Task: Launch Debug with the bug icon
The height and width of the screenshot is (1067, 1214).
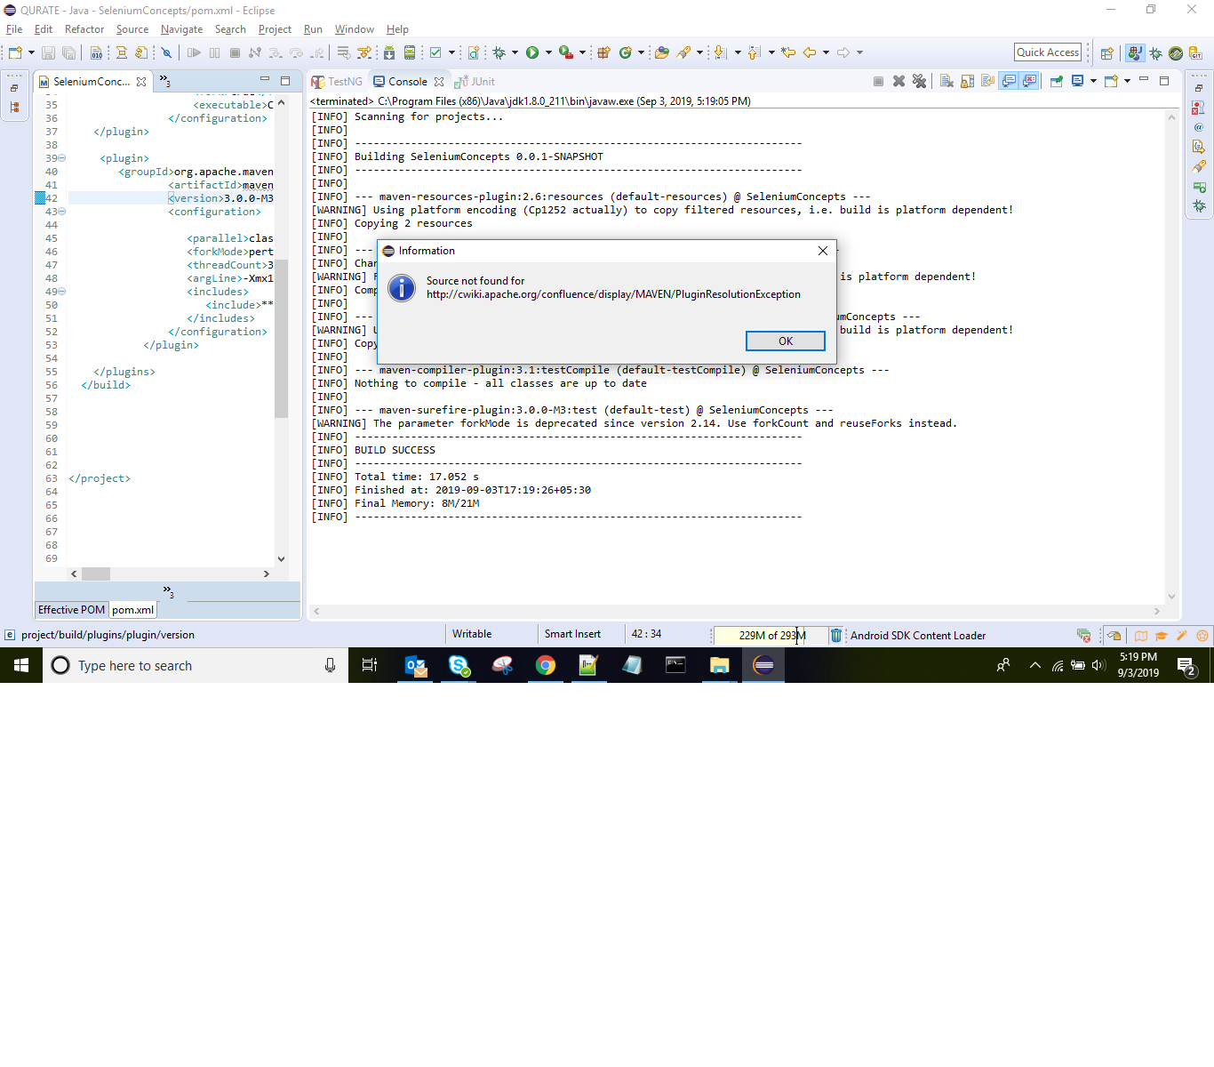Action: [499, 53]
